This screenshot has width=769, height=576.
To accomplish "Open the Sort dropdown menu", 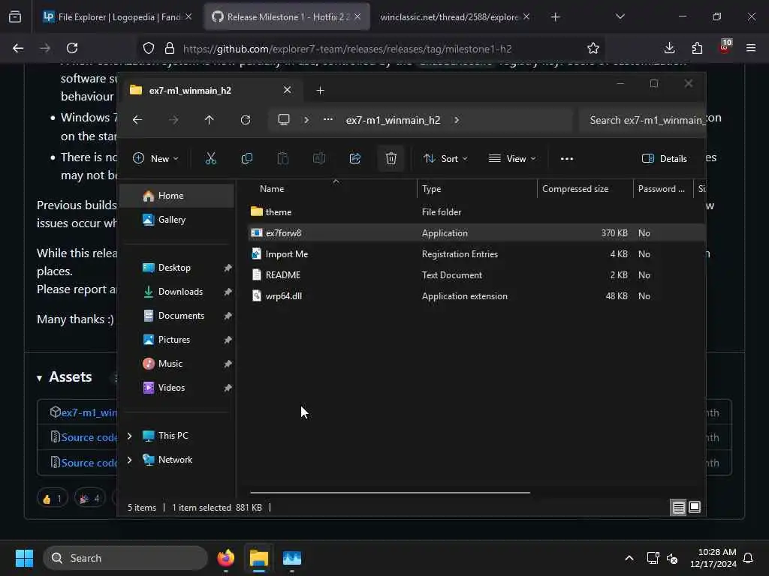I will [445, 158].
